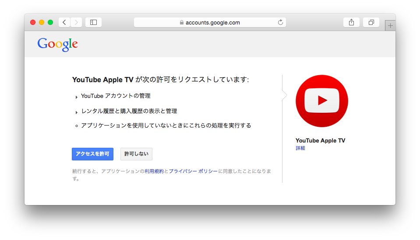Open the Share menu icon
The image size is (420, 240).
[351, 22]
